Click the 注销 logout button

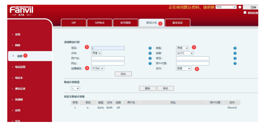coord(251,7)
